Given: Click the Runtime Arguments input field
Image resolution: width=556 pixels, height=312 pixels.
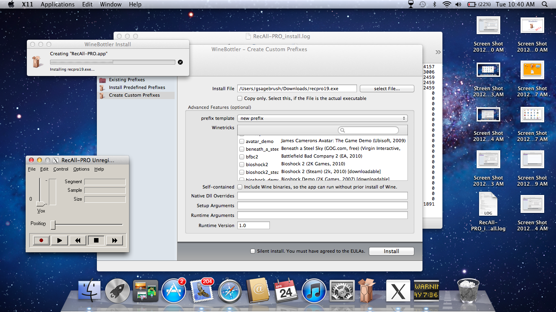Looking at the screenshot, I should click(x=322, y=215).
